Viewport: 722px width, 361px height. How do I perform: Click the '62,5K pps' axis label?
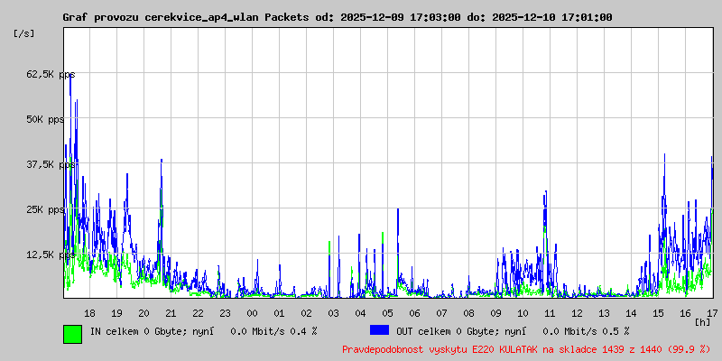pyautogui.click(x=51, y=74)
